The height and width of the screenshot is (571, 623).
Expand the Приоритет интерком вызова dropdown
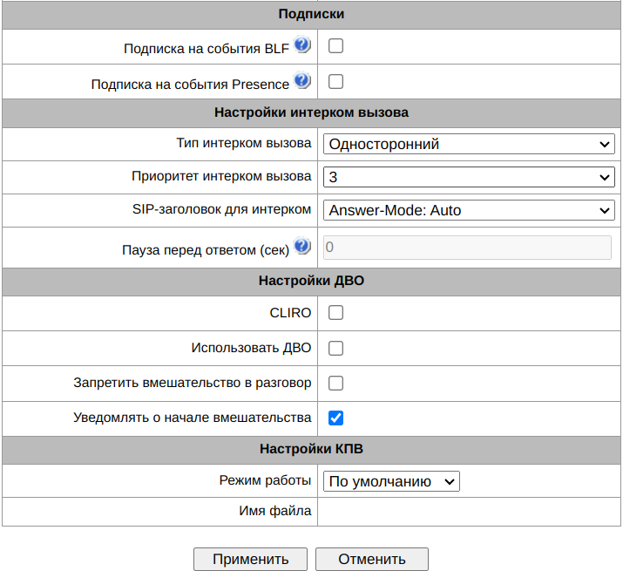pos(469,177)
